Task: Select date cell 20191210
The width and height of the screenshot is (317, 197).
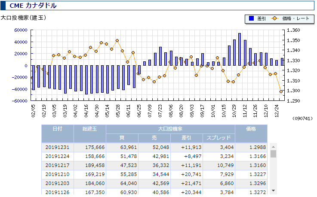Action: 57,174
